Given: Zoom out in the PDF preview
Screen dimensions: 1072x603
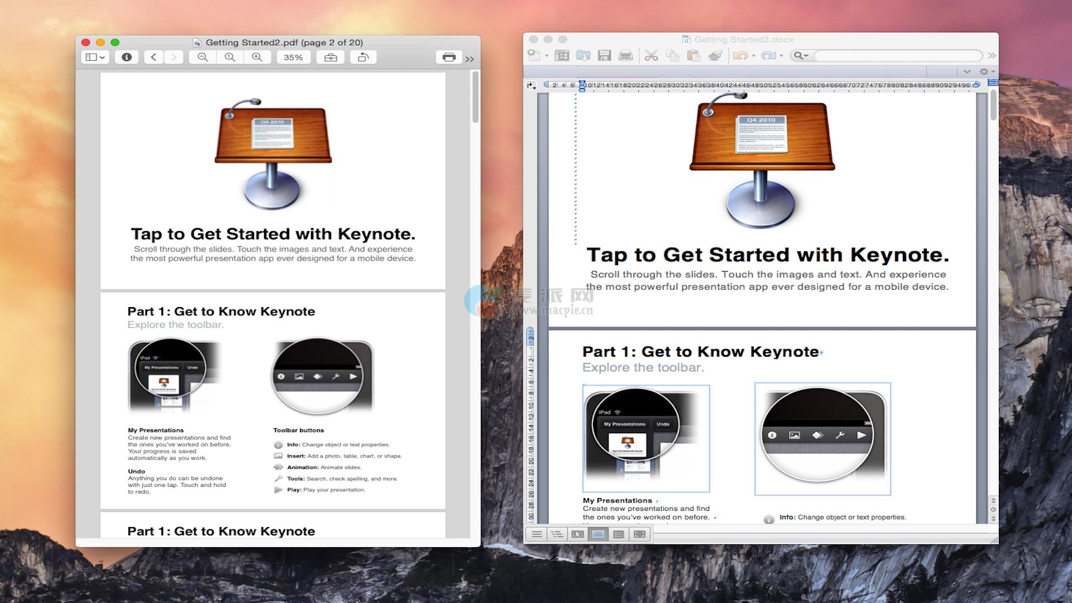Looking at the screenshot, I should pyautogui.click(x=203, y=57).
